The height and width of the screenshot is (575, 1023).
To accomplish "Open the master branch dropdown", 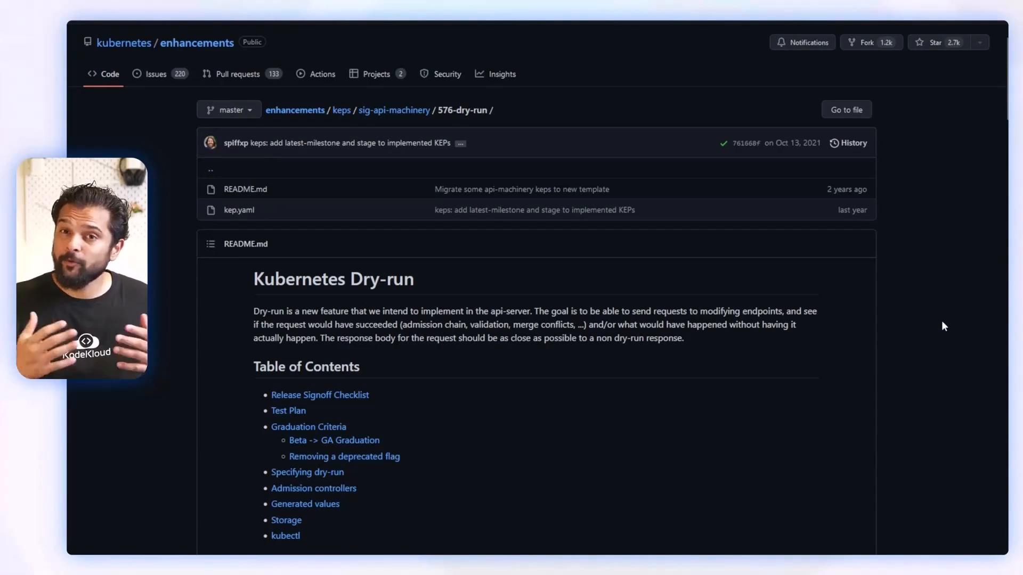I will (229, 110).
